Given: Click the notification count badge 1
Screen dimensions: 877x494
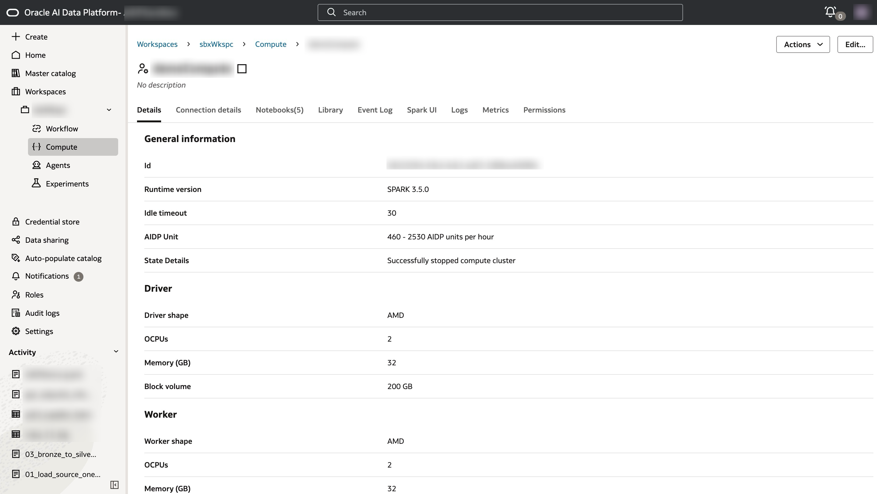Looking at the screenshot, I should coord(78,277).
